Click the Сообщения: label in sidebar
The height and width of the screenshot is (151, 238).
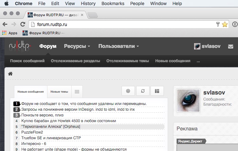tap(214, 99)
